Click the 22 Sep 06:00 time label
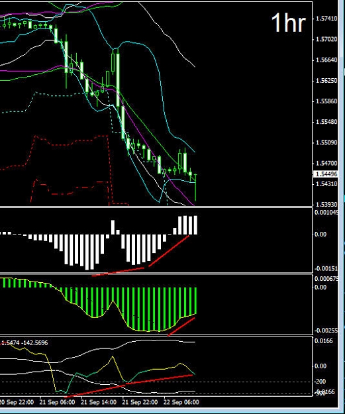This screenshot has width=345, height=414. tap(181, 402)
